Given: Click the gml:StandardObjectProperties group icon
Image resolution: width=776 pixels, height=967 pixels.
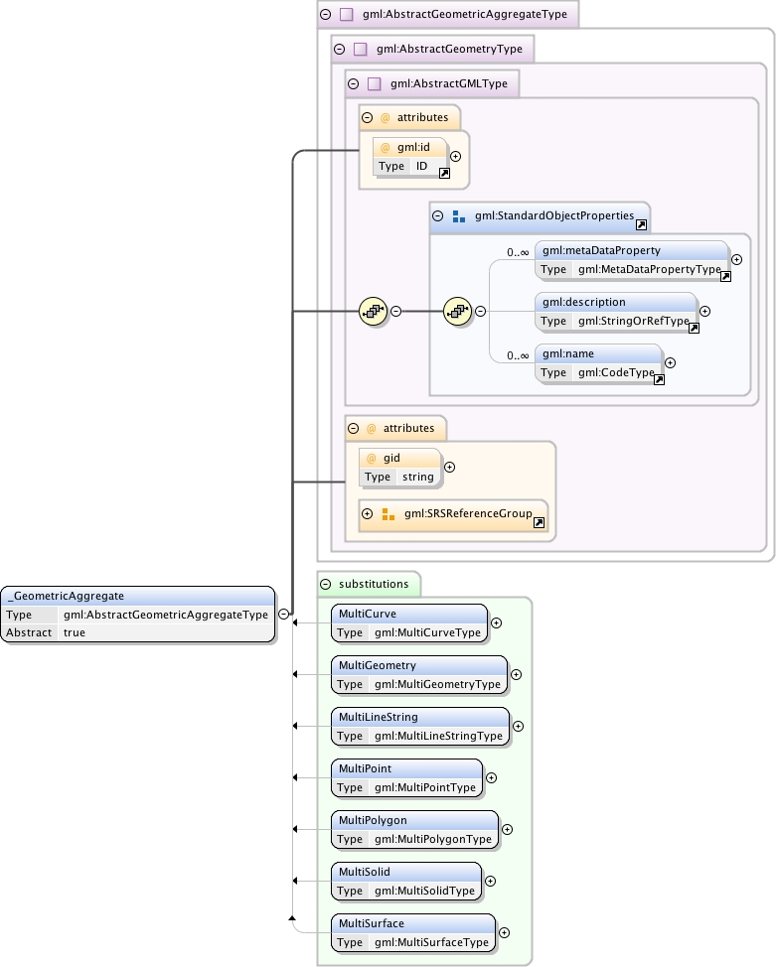Looking at the screenshot, I should [x=459, y=216].
